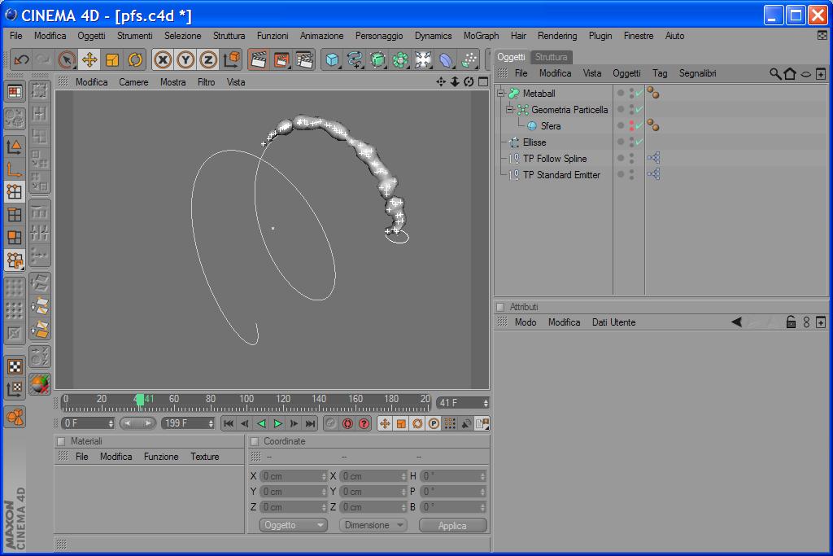Click the viewport zoom icon
This screenshot has width=833, height=556.
[x=455, y=82]
